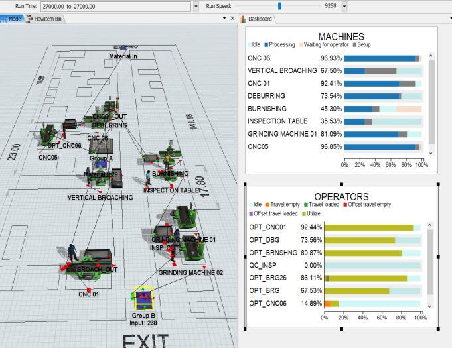Click the OPERATORS scrollbar up arrow
This screenshot has height=348, width=452.
pyautogui.click(x=429, y=225)
